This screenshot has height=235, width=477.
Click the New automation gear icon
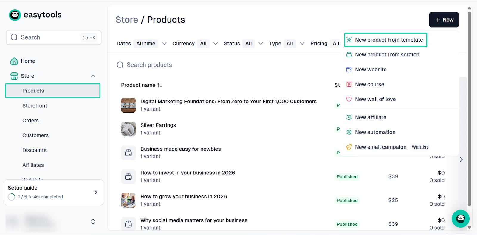(349, 132)
